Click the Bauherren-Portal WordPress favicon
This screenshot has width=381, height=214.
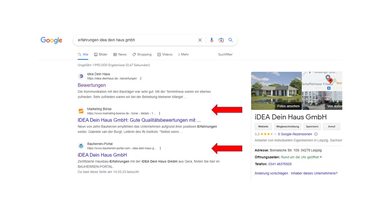point(81,146)
